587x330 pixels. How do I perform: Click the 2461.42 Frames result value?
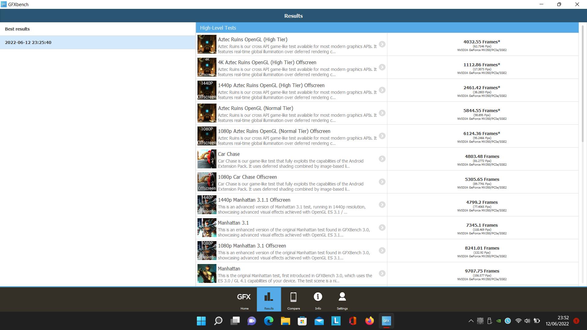[482, 88]
